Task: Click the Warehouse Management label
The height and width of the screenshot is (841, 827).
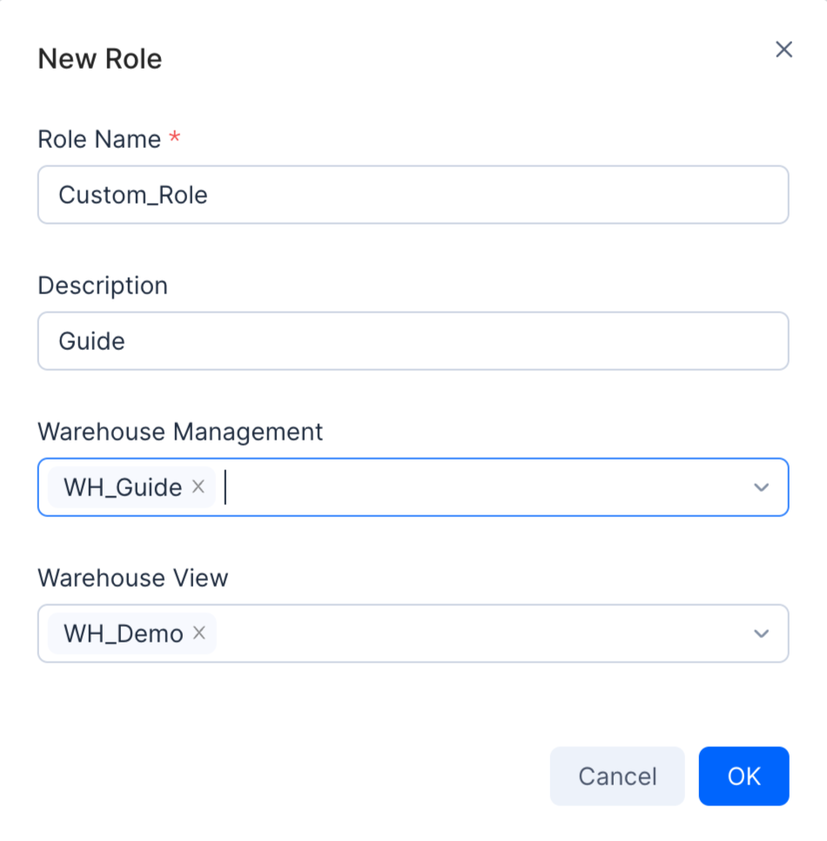Action: (x=180, y=432)
